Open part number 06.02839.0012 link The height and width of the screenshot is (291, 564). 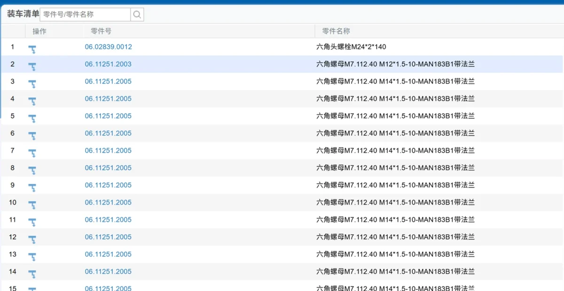coord(108,47)
